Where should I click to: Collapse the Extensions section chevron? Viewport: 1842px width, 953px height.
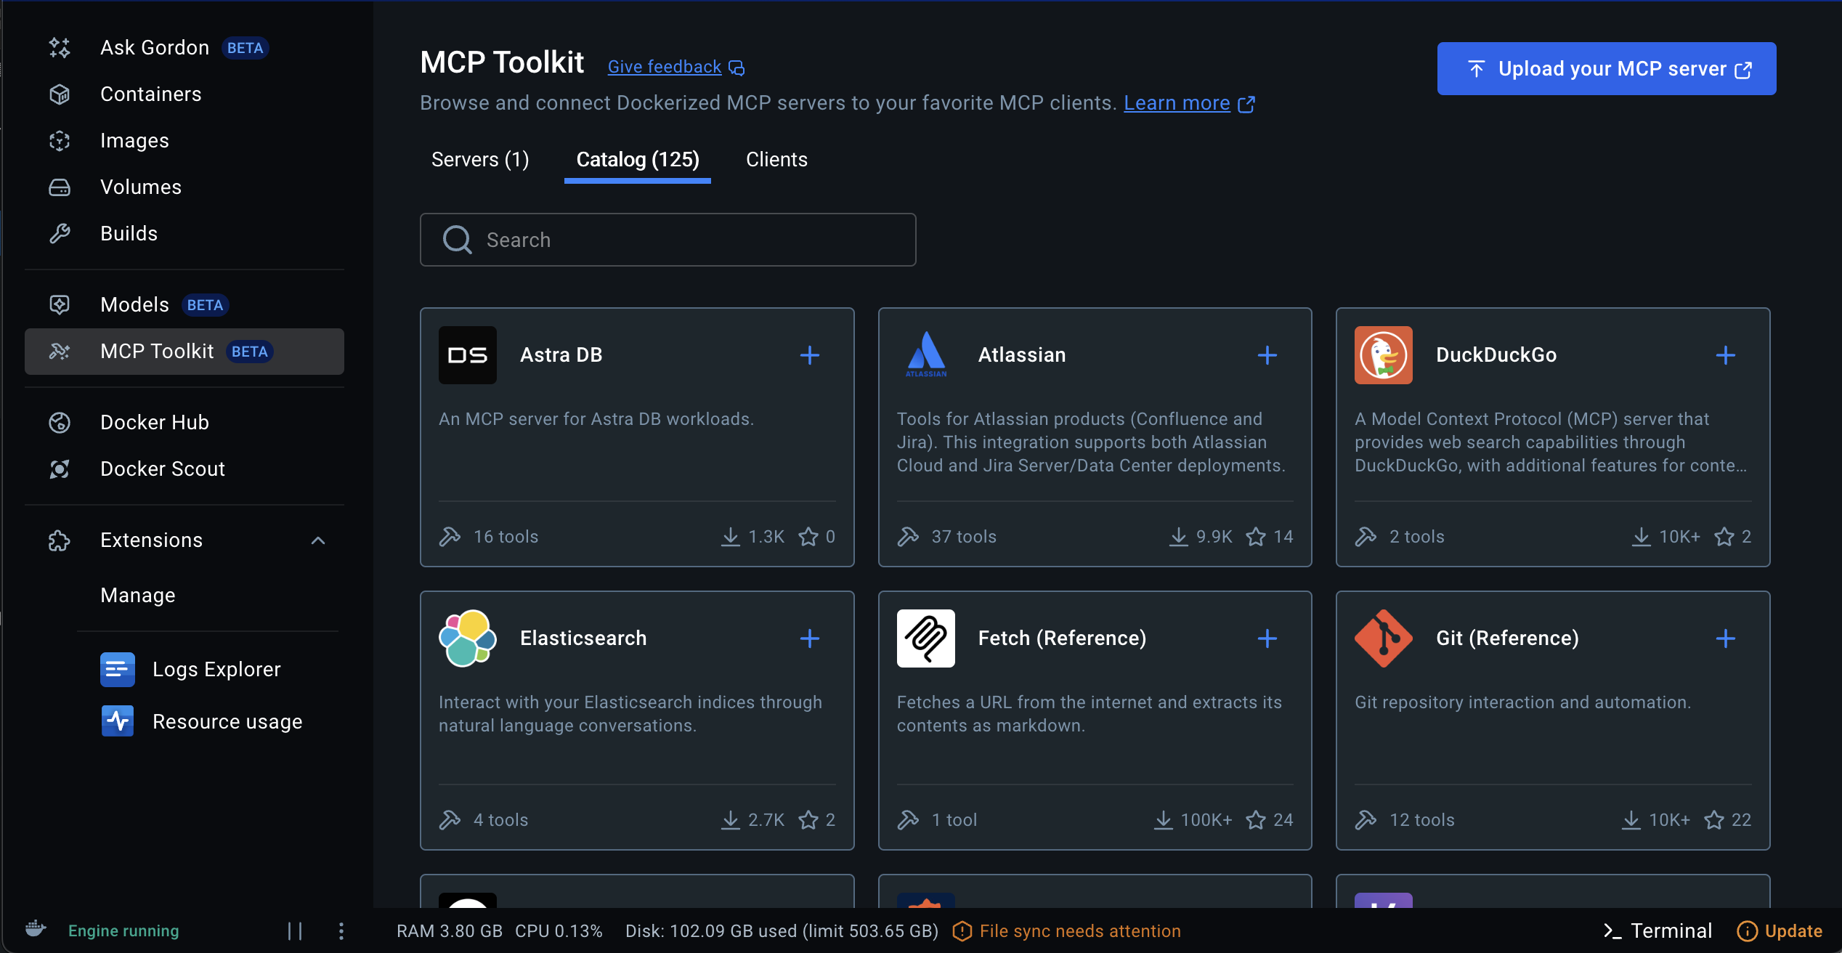318,540
